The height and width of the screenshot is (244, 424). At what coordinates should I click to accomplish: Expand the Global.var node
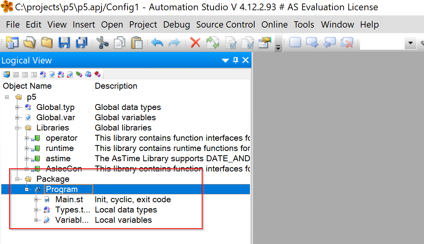17,118
